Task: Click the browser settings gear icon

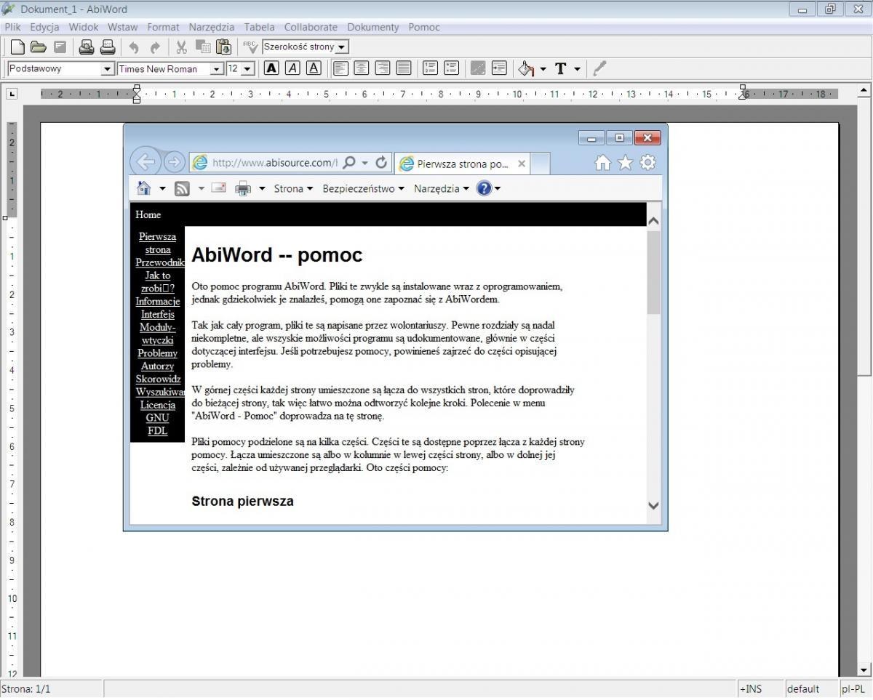Action: pyautogui.click(x=647, y=163)
